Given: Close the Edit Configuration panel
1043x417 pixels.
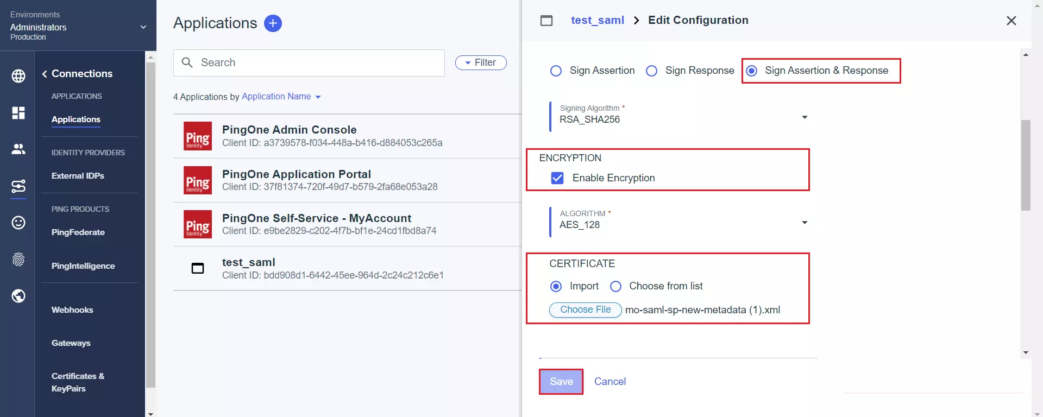Looking at the screenshot, I should [x=1011, y=21].
